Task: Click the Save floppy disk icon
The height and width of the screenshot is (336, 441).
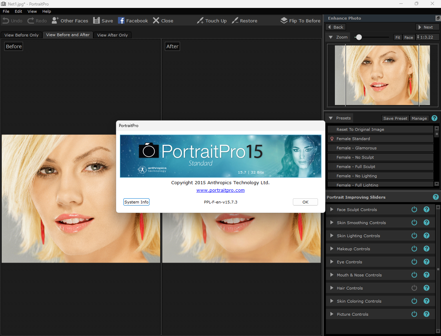Action: pos(96,21)
